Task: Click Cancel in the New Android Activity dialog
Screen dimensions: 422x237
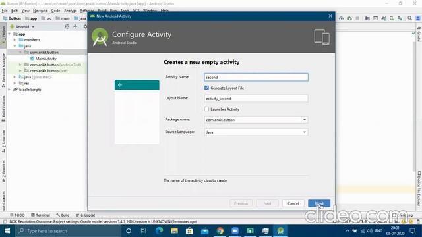Action: [293, 203]
